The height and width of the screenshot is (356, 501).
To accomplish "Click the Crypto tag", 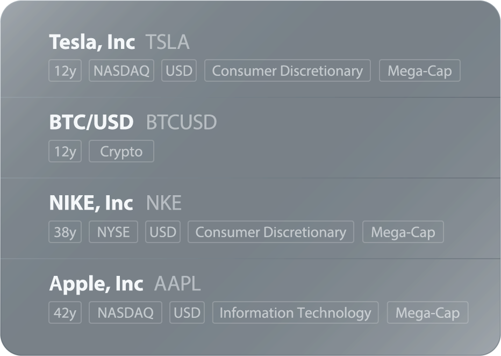I will pos(121,151).
